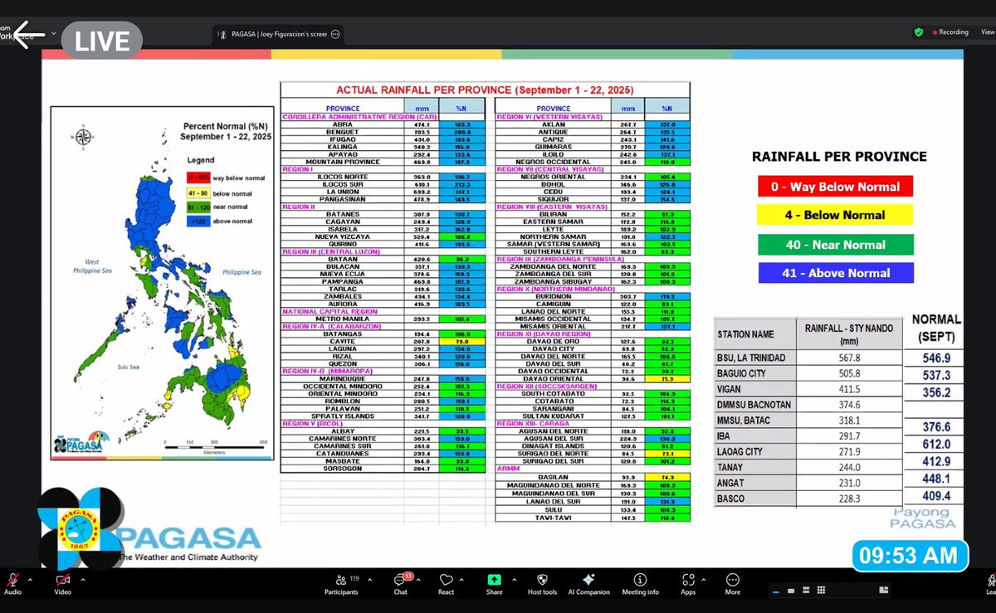The height and width of the screenshot is (613, 996).
Task: Unmute microphone with the Audio icon
Action: 12,581
